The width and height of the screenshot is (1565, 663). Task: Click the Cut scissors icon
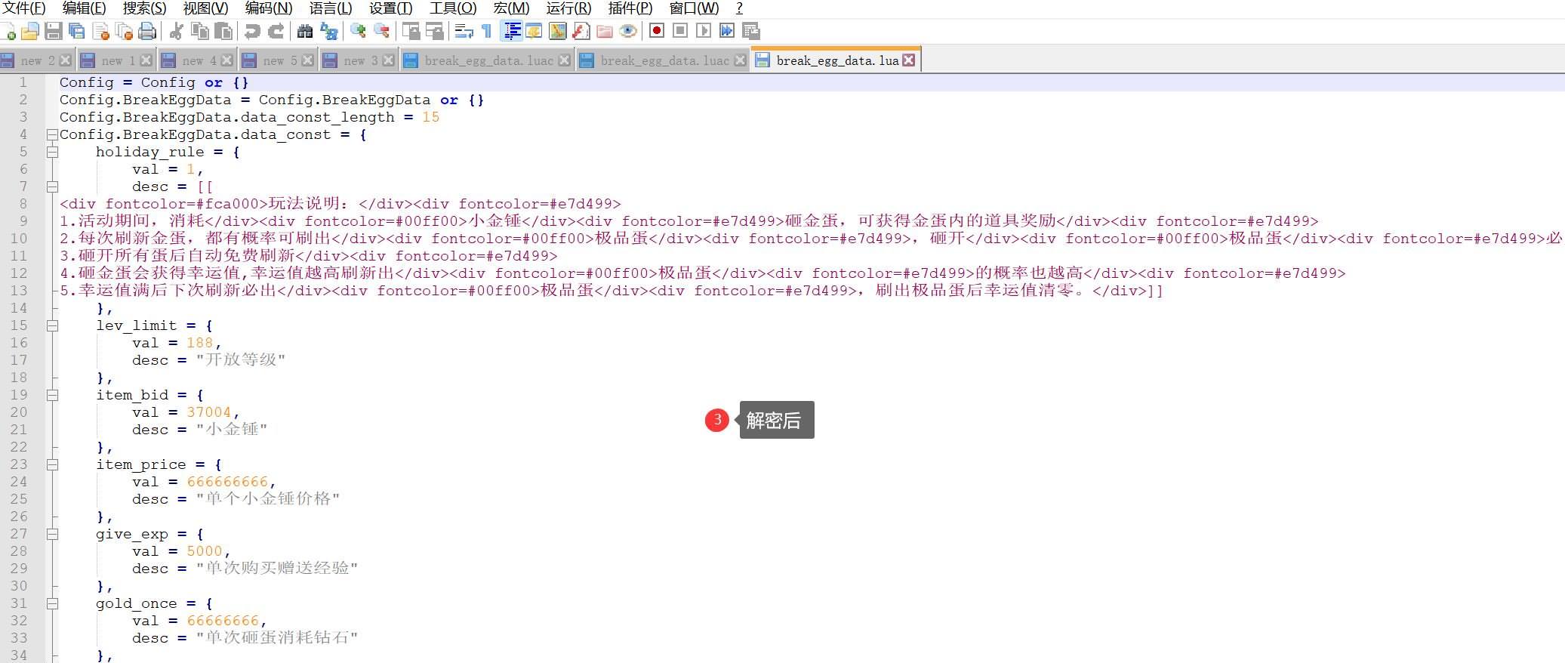177,31
